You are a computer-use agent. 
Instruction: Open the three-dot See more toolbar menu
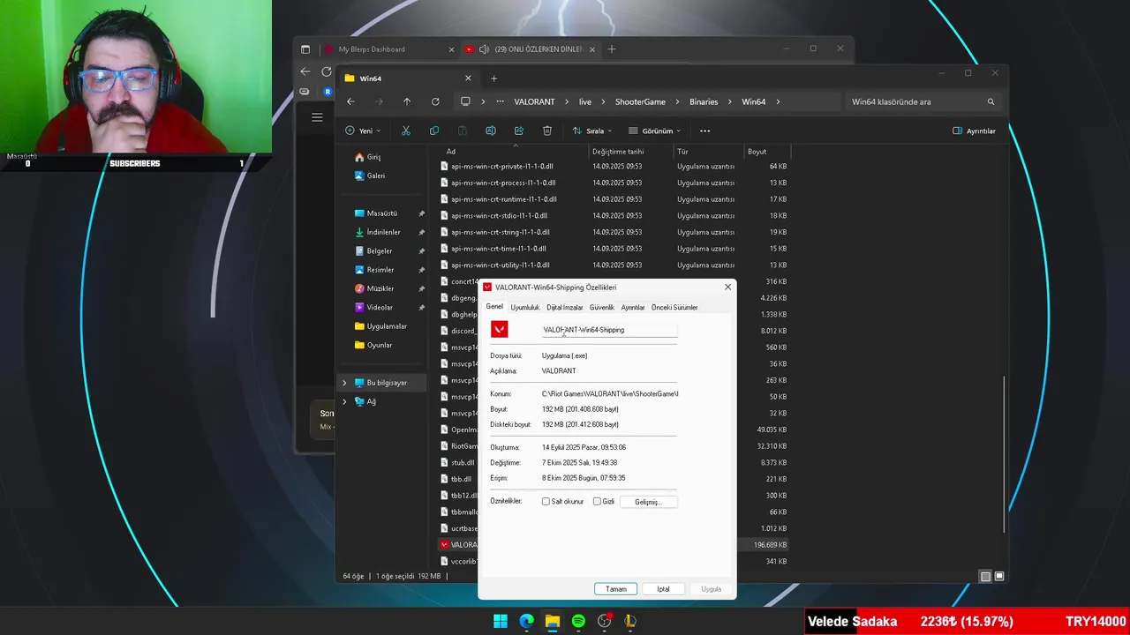point(704,131)
